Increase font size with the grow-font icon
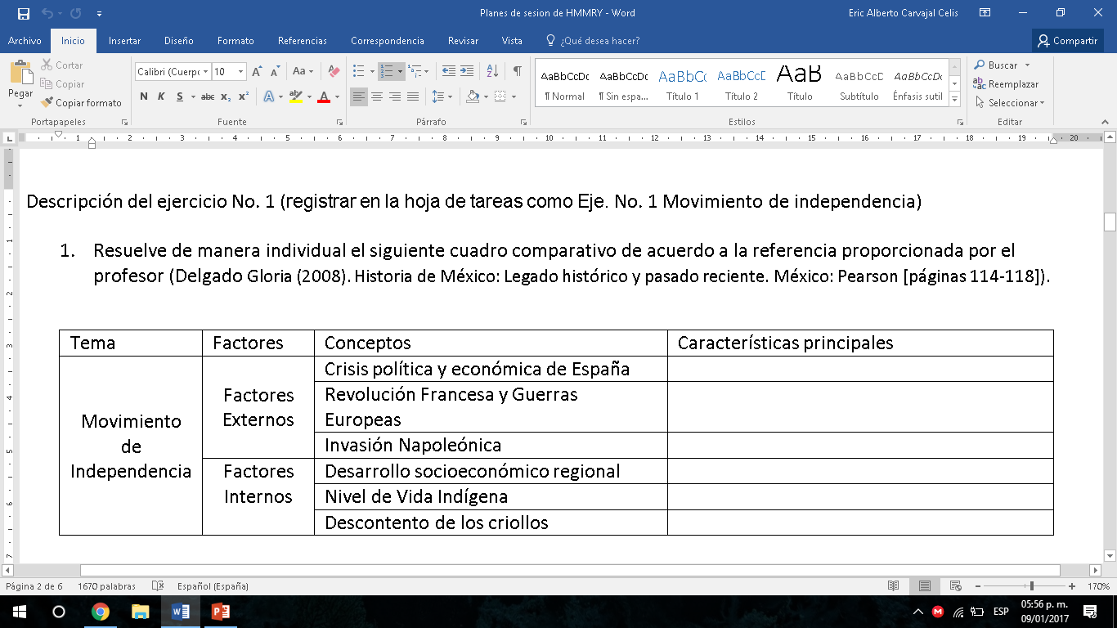The width and height of the screenshot is (1117, 628). click(257, 72)
